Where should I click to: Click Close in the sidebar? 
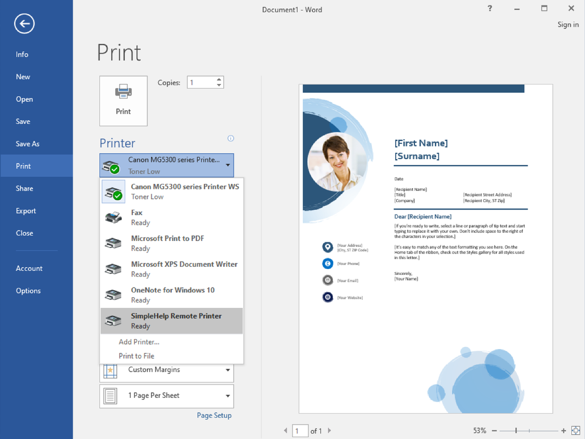(37, 233)
